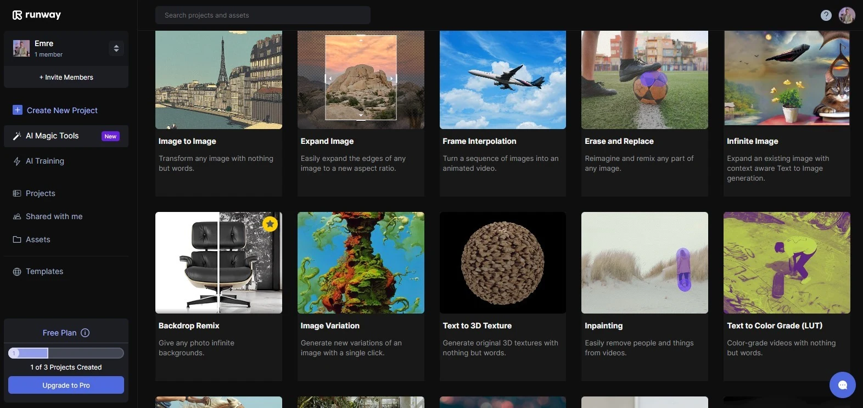
Task: Click the Free Plan label
Action: coord(59,333)
